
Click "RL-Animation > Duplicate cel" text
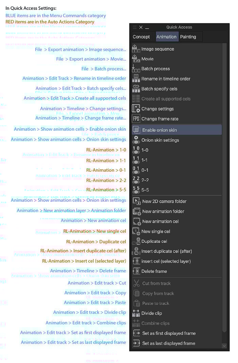point(96,242)
